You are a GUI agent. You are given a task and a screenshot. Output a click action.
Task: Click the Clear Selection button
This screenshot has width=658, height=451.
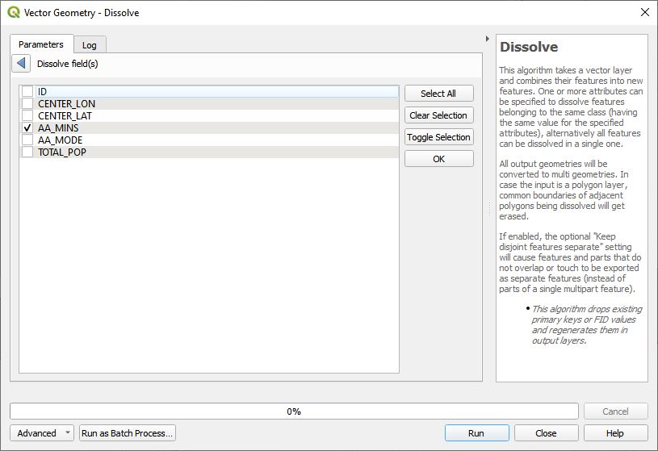pos(438,115)
